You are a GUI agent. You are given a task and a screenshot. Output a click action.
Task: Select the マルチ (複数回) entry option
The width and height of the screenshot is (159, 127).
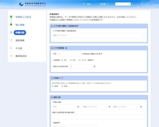[79, 60]
